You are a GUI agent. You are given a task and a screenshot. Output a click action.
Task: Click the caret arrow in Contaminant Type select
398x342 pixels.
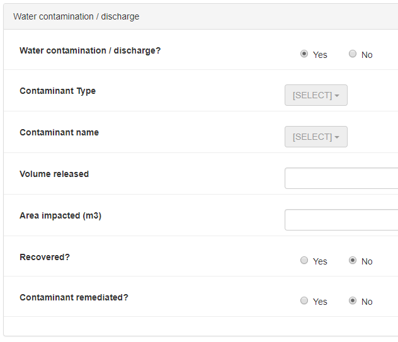(x=337, y=96)
